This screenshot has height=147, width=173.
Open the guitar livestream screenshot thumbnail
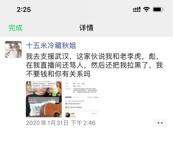pos(44,99)
